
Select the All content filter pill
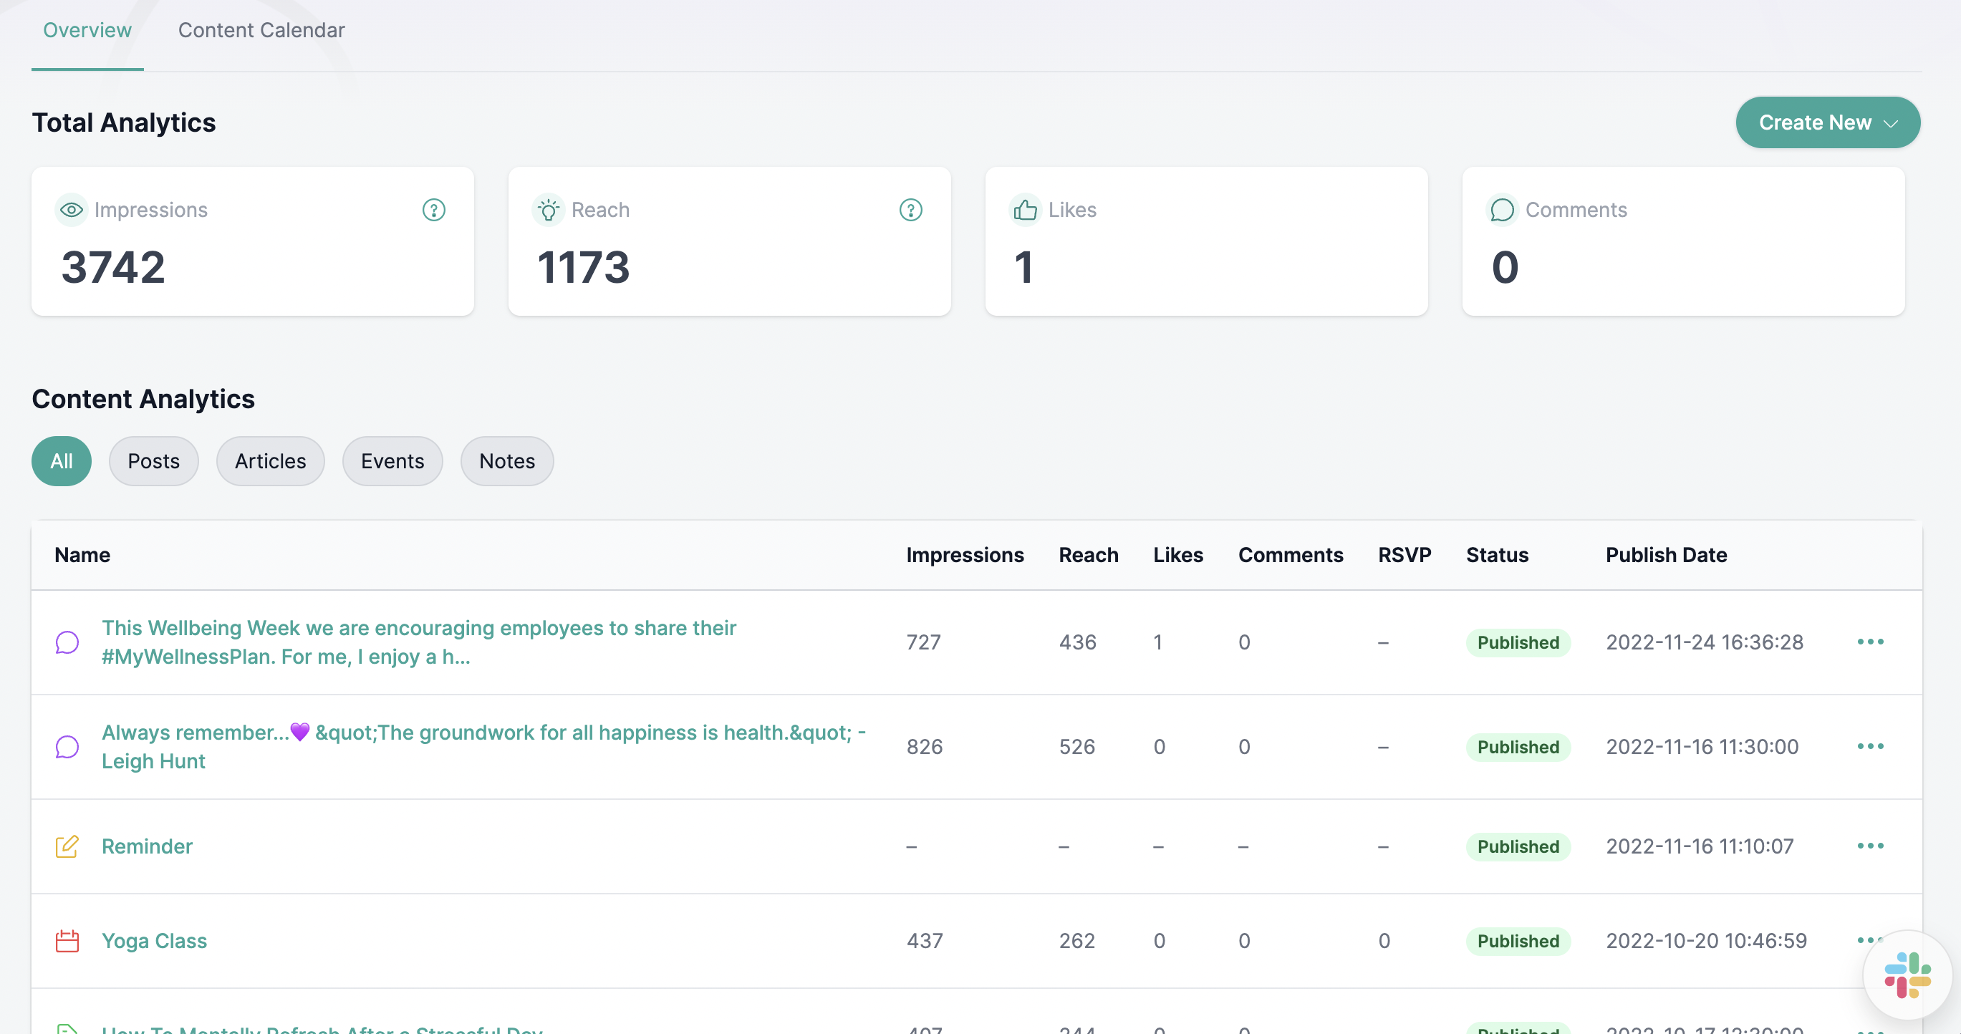pyautogui.click(x=62, y=461)
